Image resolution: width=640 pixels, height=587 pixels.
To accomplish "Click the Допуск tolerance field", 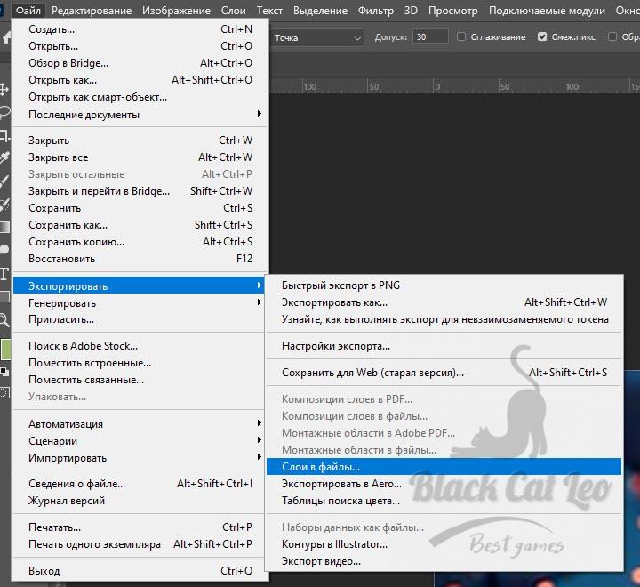I will (430, 36).
